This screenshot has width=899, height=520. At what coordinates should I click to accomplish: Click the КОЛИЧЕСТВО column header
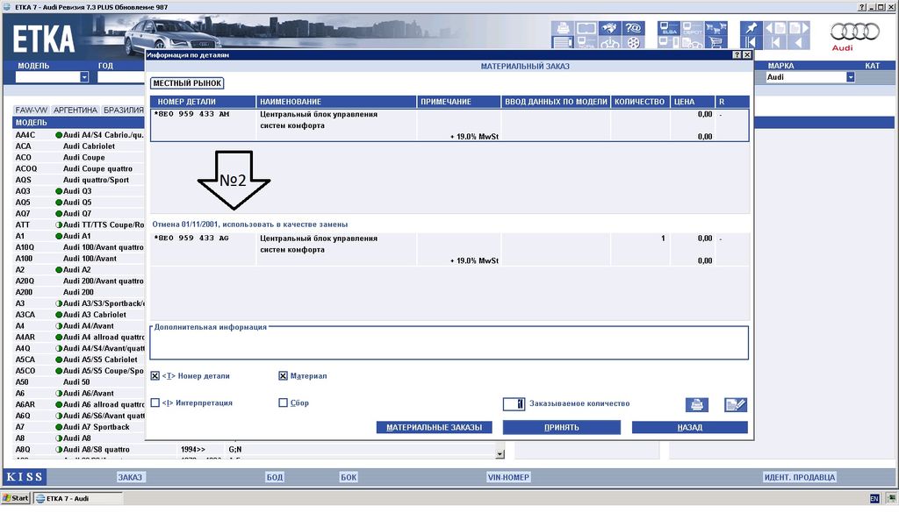[x=640, y=102]
